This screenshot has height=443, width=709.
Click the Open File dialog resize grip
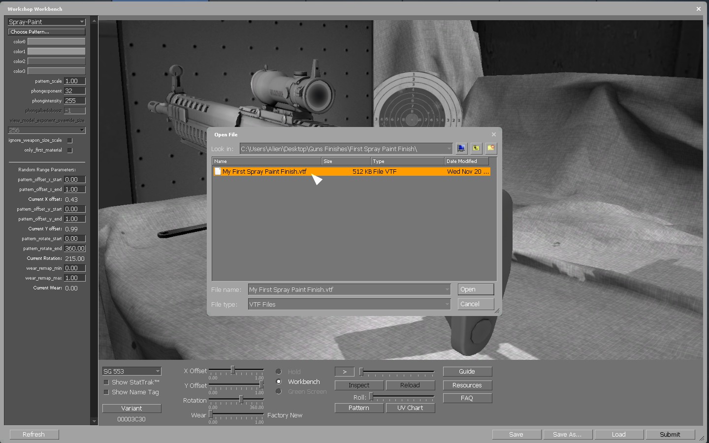coord(497,311)
